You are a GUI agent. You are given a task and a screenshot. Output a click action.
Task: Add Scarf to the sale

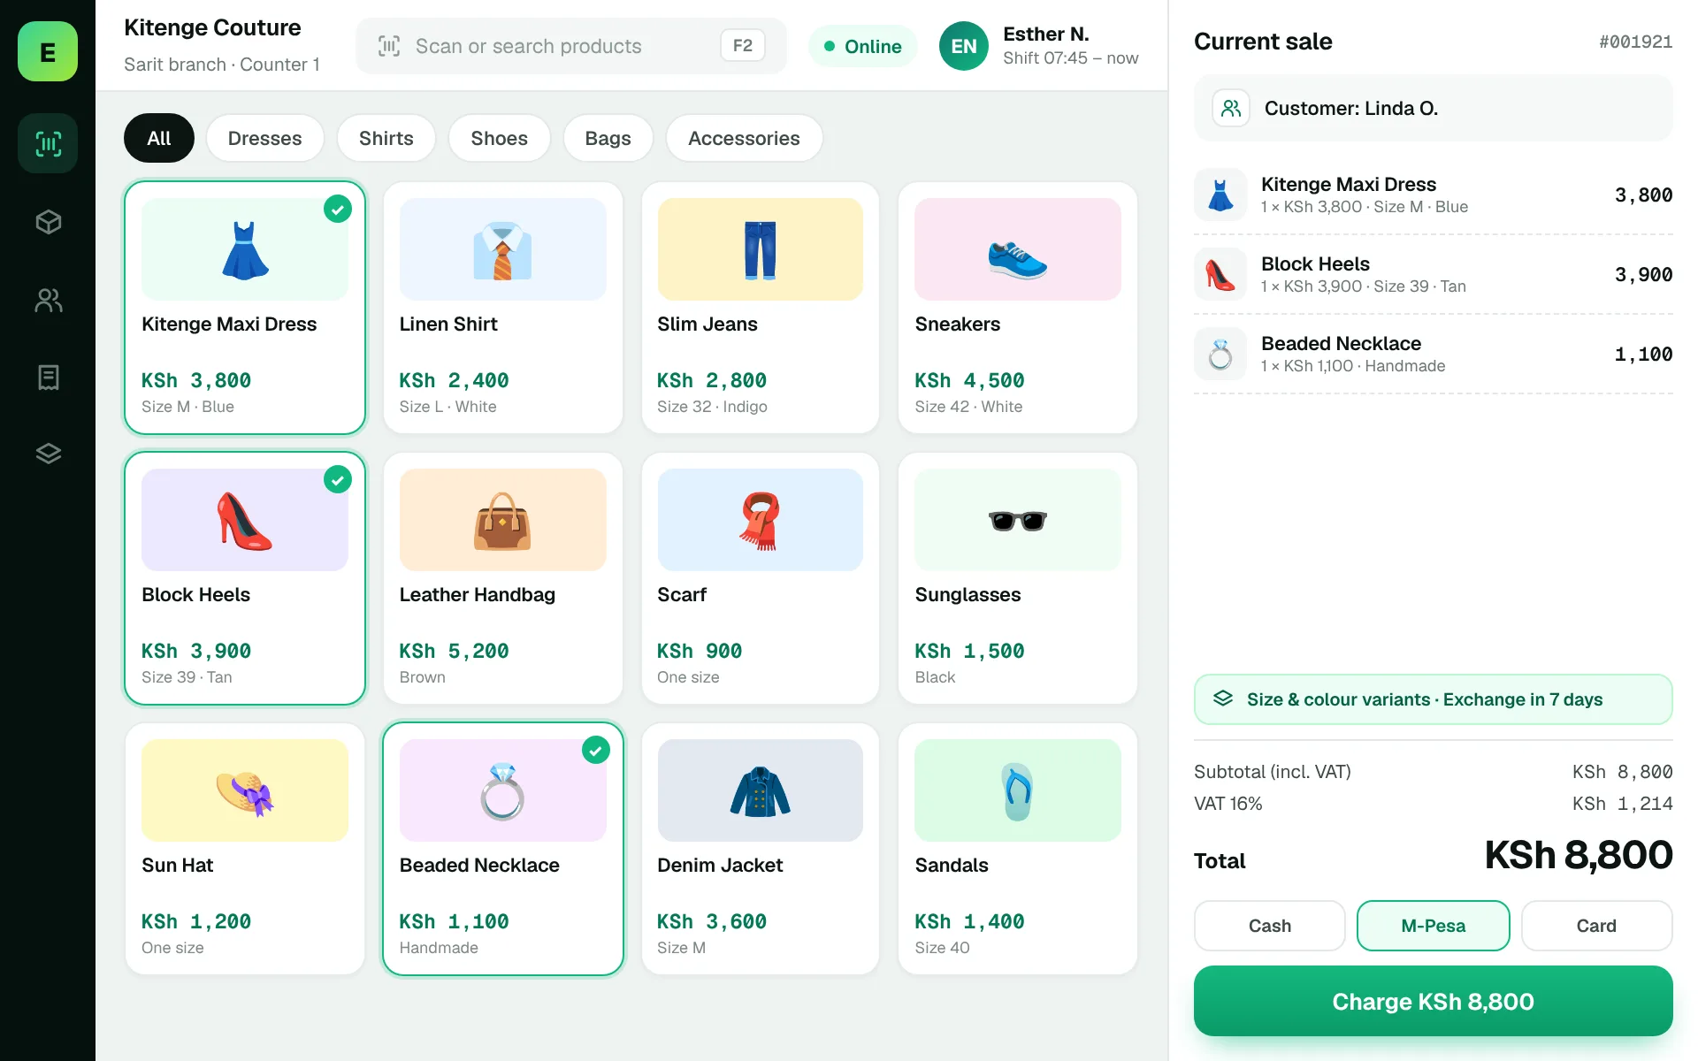point(761,578)
